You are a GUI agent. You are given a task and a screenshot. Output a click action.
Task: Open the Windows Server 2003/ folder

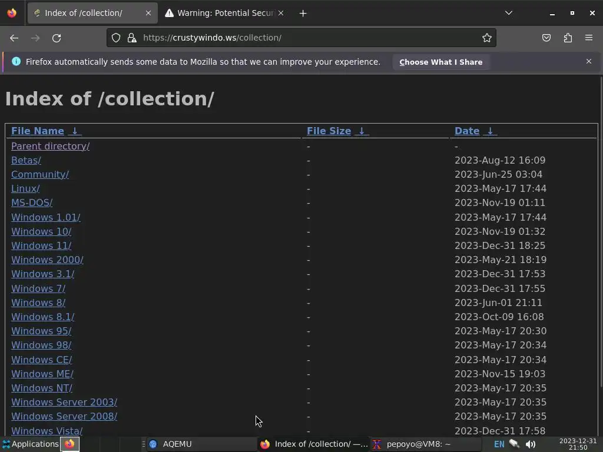(64, 403)
